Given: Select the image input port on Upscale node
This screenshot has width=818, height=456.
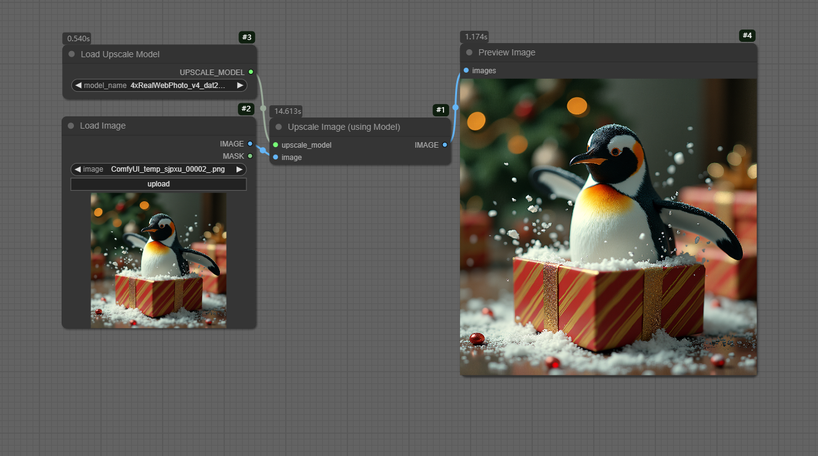Looking at the screenshot, I should click(x=275, y=157).
